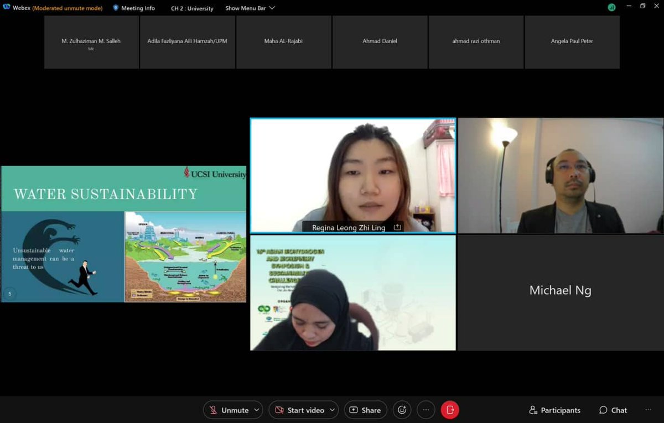Click the Meeting Info shield icon

116,8
